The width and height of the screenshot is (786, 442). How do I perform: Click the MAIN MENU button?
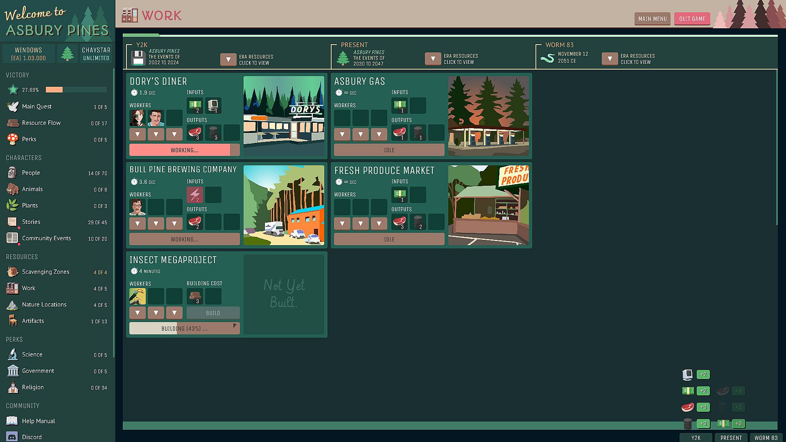(x=652, y=19)
